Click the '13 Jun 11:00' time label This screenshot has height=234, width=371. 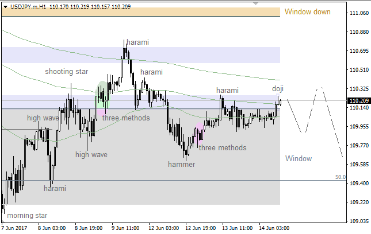point(238,228)
